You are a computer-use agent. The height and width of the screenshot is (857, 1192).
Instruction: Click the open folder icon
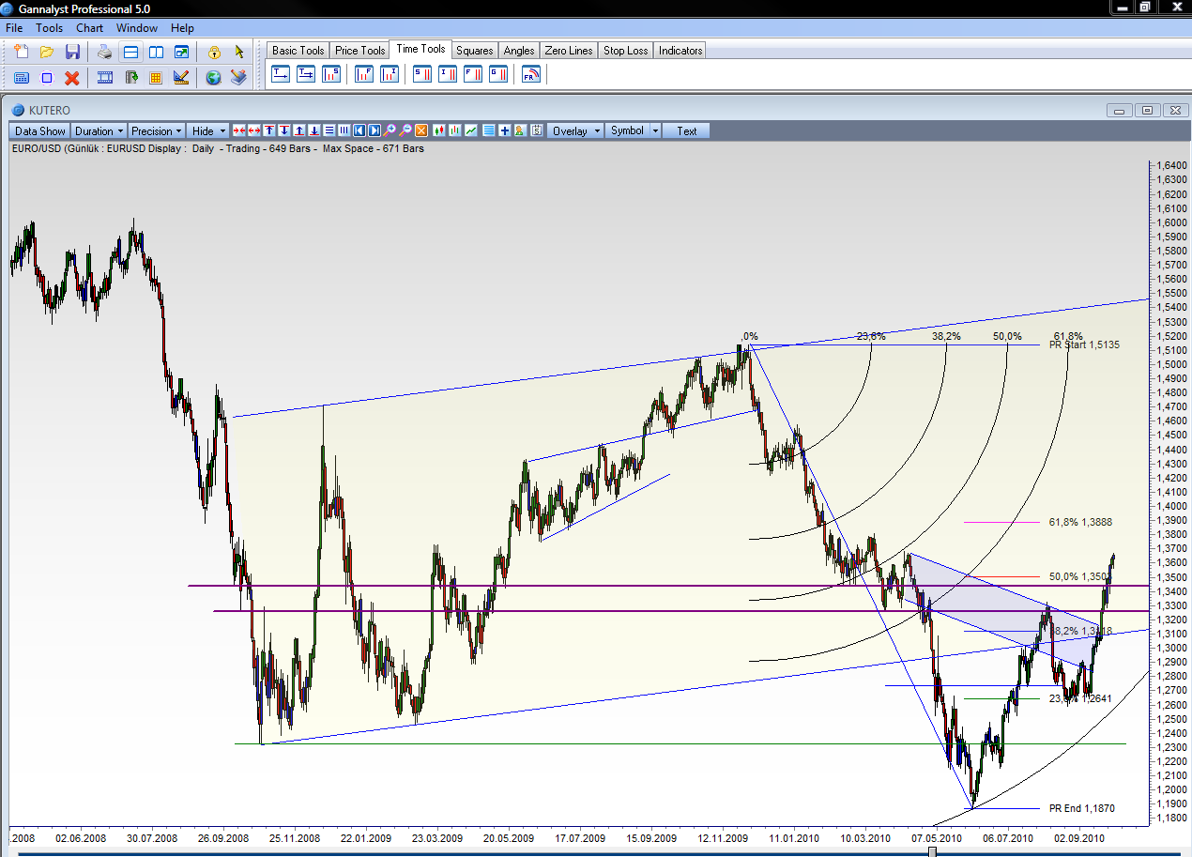tap(47, 52)
